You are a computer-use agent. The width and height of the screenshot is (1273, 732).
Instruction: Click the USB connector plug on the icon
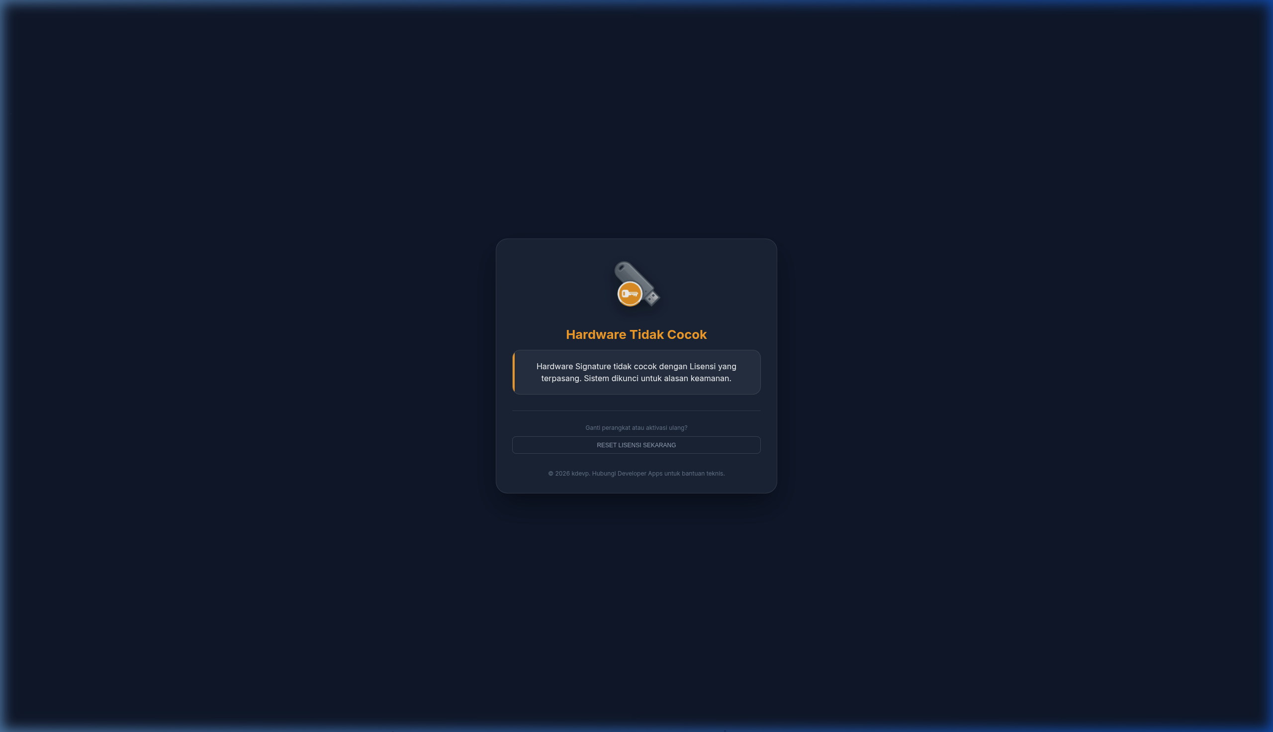pyautogui.click(x=652, y=298)
